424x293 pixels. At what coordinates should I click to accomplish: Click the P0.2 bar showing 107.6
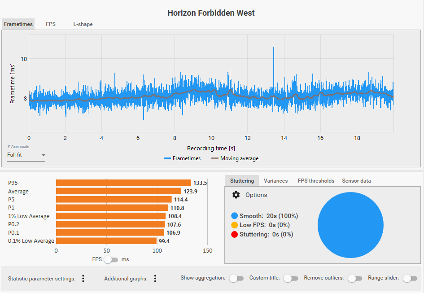pyautogui.click(x=110, y=224)
